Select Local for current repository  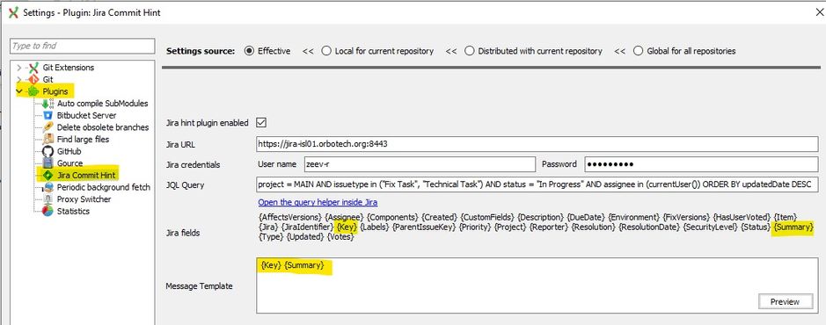(x=326, y=51)
